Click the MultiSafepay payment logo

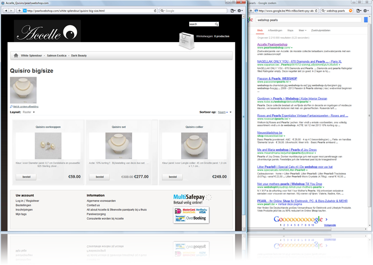click(x=192, y=199)
